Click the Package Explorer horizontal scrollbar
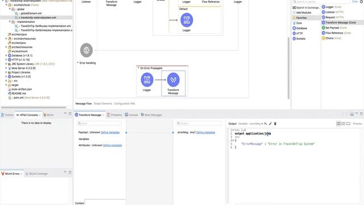Screen dimensions: 364x205 point(34,108)
